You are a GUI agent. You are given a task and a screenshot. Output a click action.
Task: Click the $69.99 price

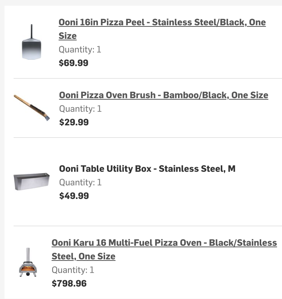tap(73, 63)
